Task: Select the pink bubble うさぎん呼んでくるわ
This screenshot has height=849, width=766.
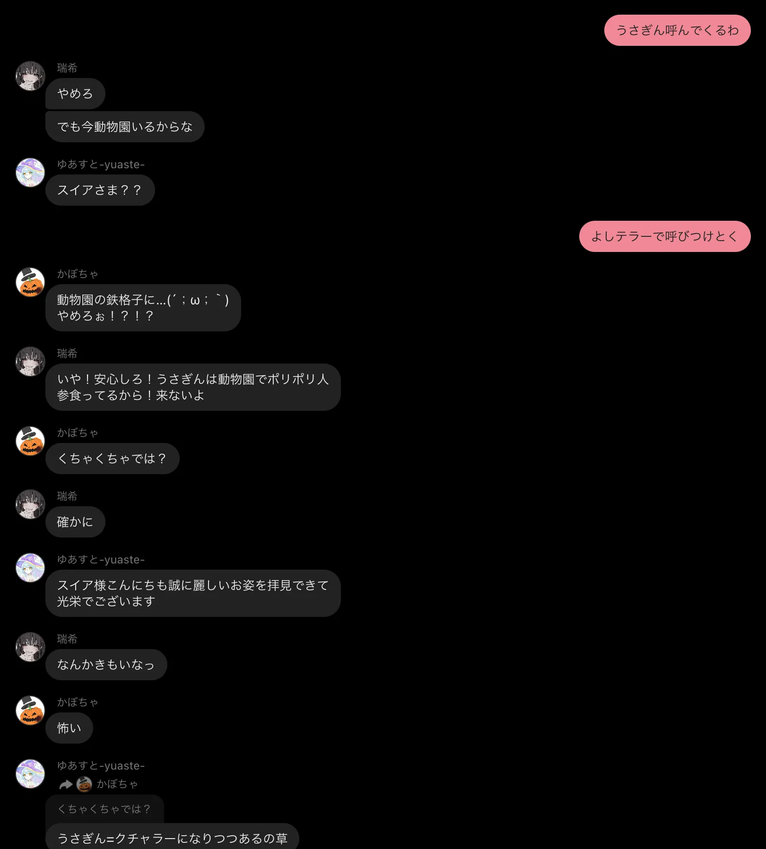Action: [677, 30]
